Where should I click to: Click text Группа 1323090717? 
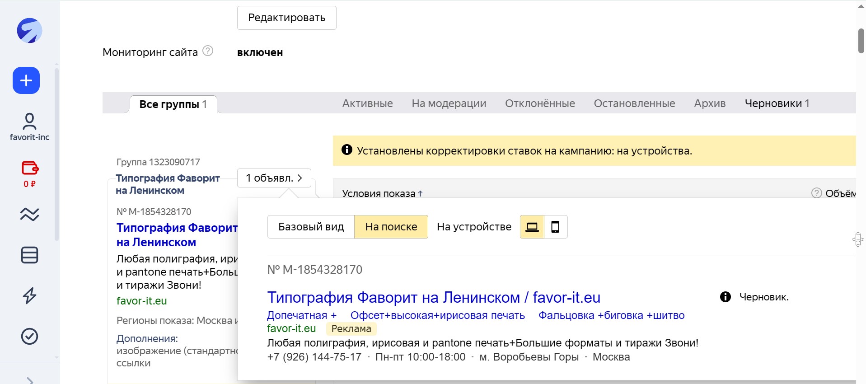pyautogui.click(x=158, y=162)
